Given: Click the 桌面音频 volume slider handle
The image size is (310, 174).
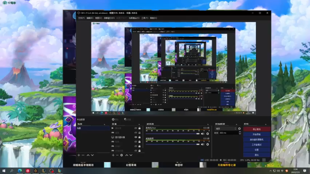Looking at the screenshot, I should coord(198,144).
